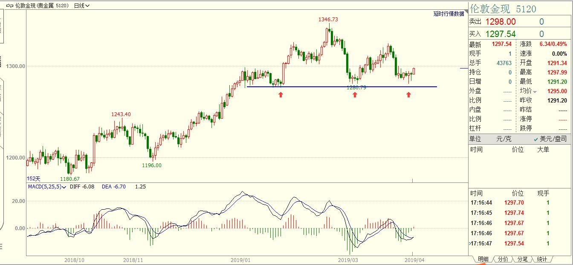The height and width of the screenshot is (265, 573).
Task: Open the 分价 tab
Action: 503,259
